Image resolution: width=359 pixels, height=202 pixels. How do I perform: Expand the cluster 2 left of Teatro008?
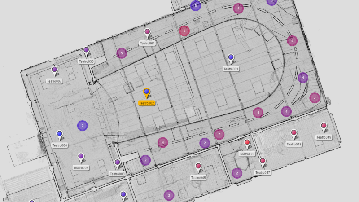[x=145, y=160]
